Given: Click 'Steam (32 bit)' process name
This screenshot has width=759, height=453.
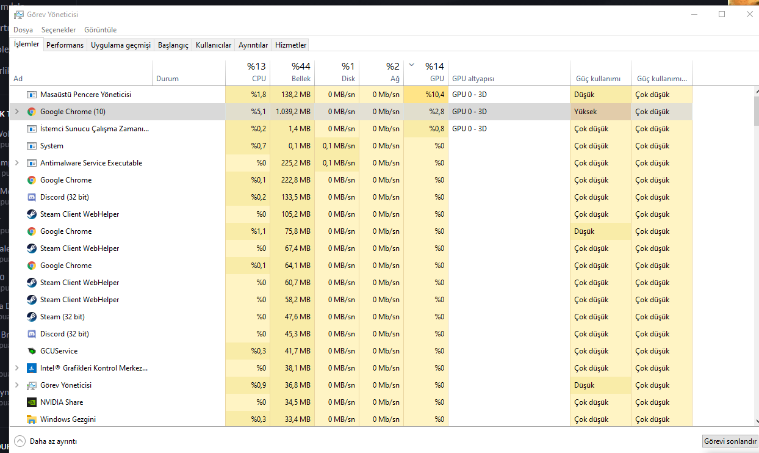Looking at the screenshot, I should pyautogui.click(x=62, y=317).
